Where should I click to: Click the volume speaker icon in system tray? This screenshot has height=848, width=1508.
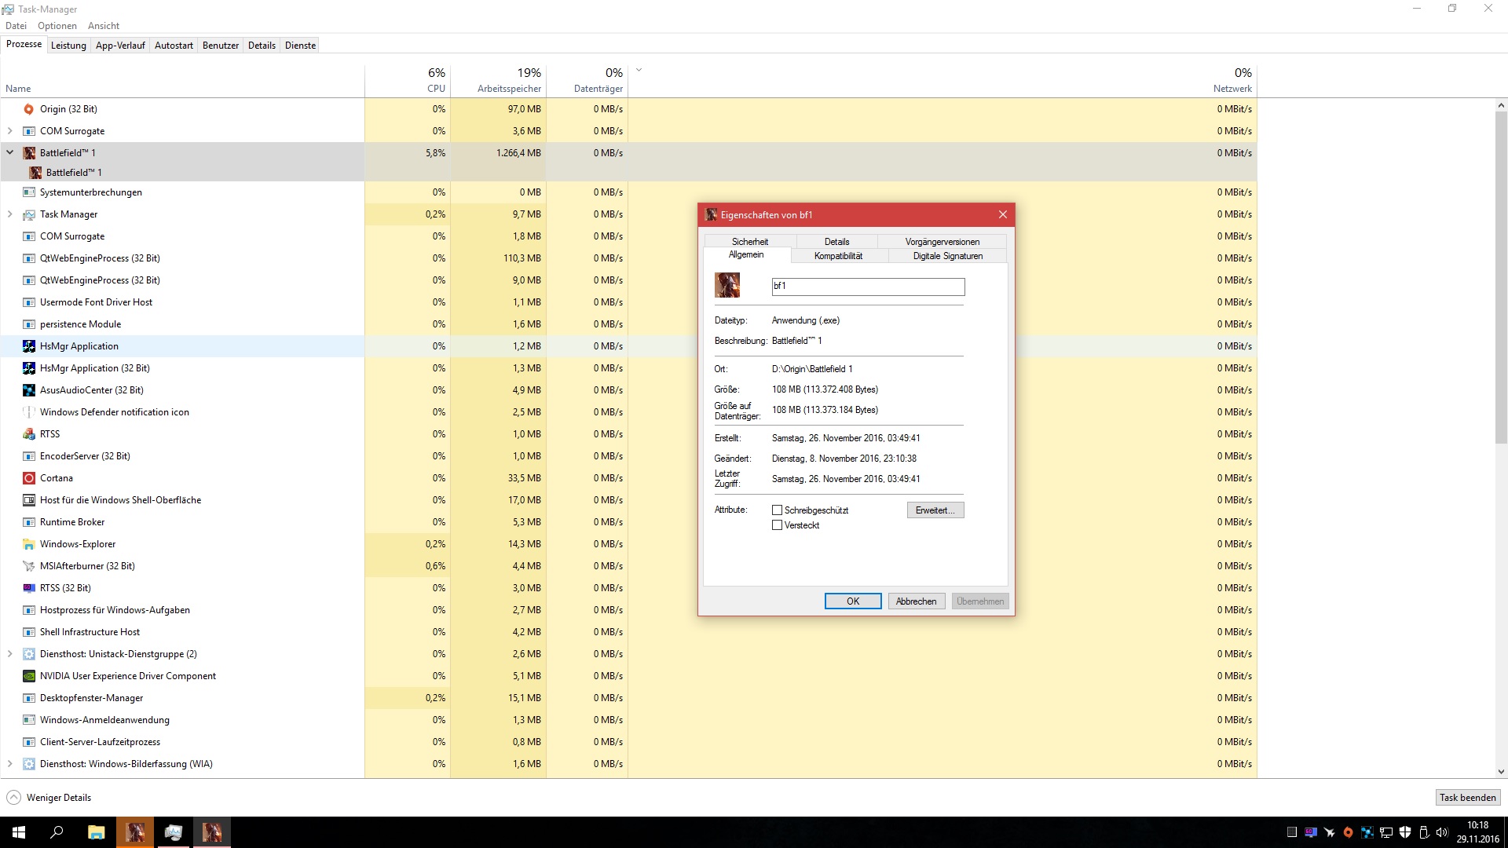click(1442, 832)
